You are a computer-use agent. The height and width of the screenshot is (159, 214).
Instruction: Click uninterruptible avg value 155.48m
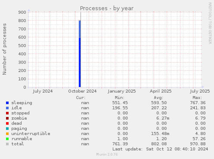[x=160, y=134]
